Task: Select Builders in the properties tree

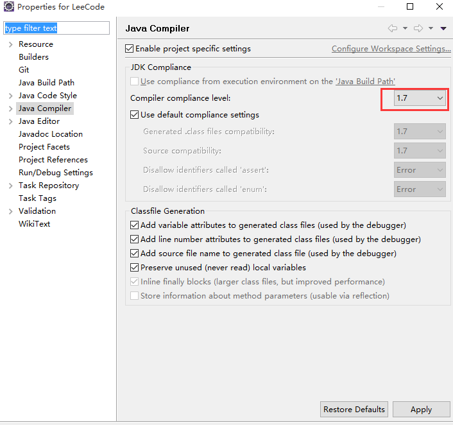Action: click(33, 57)
